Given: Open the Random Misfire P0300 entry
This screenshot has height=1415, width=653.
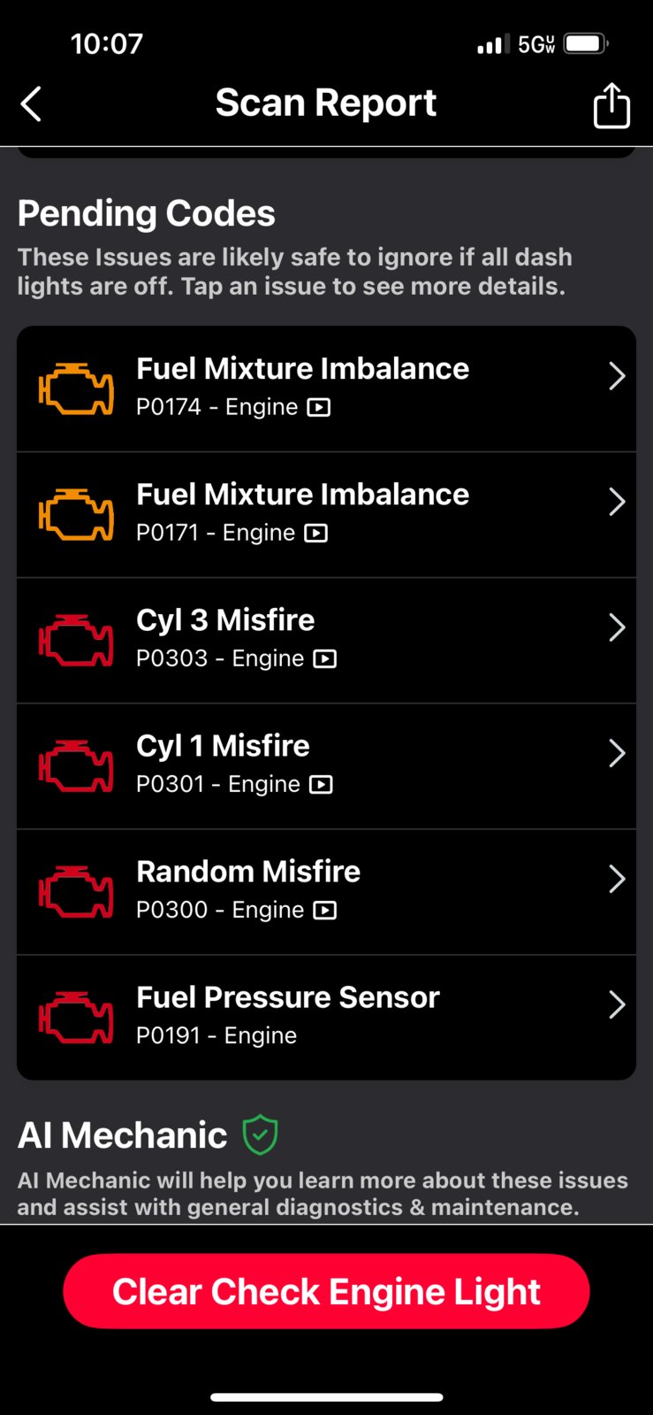Looking at the screenshot, I should click(326, 892).
